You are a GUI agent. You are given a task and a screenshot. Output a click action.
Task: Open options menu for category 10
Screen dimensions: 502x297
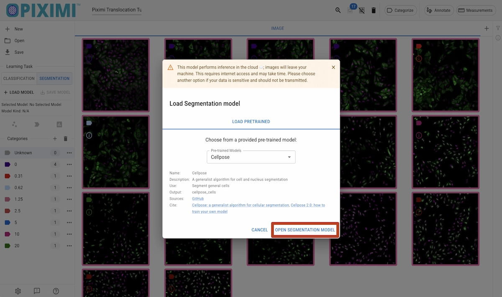click(69, 234)
